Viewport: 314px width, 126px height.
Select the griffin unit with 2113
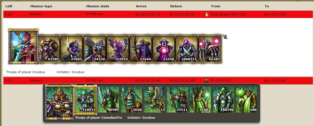(x=154, y=100)
